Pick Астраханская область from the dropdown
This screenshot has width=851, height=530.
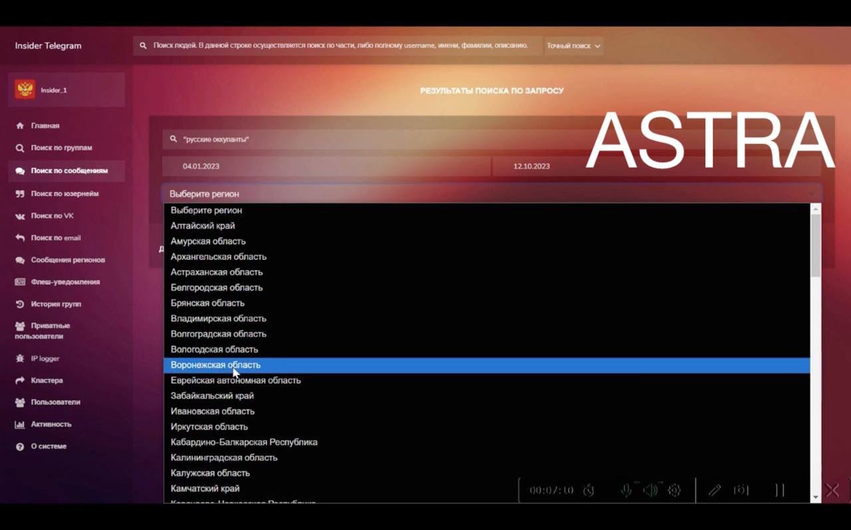click(x=487, y=272)
